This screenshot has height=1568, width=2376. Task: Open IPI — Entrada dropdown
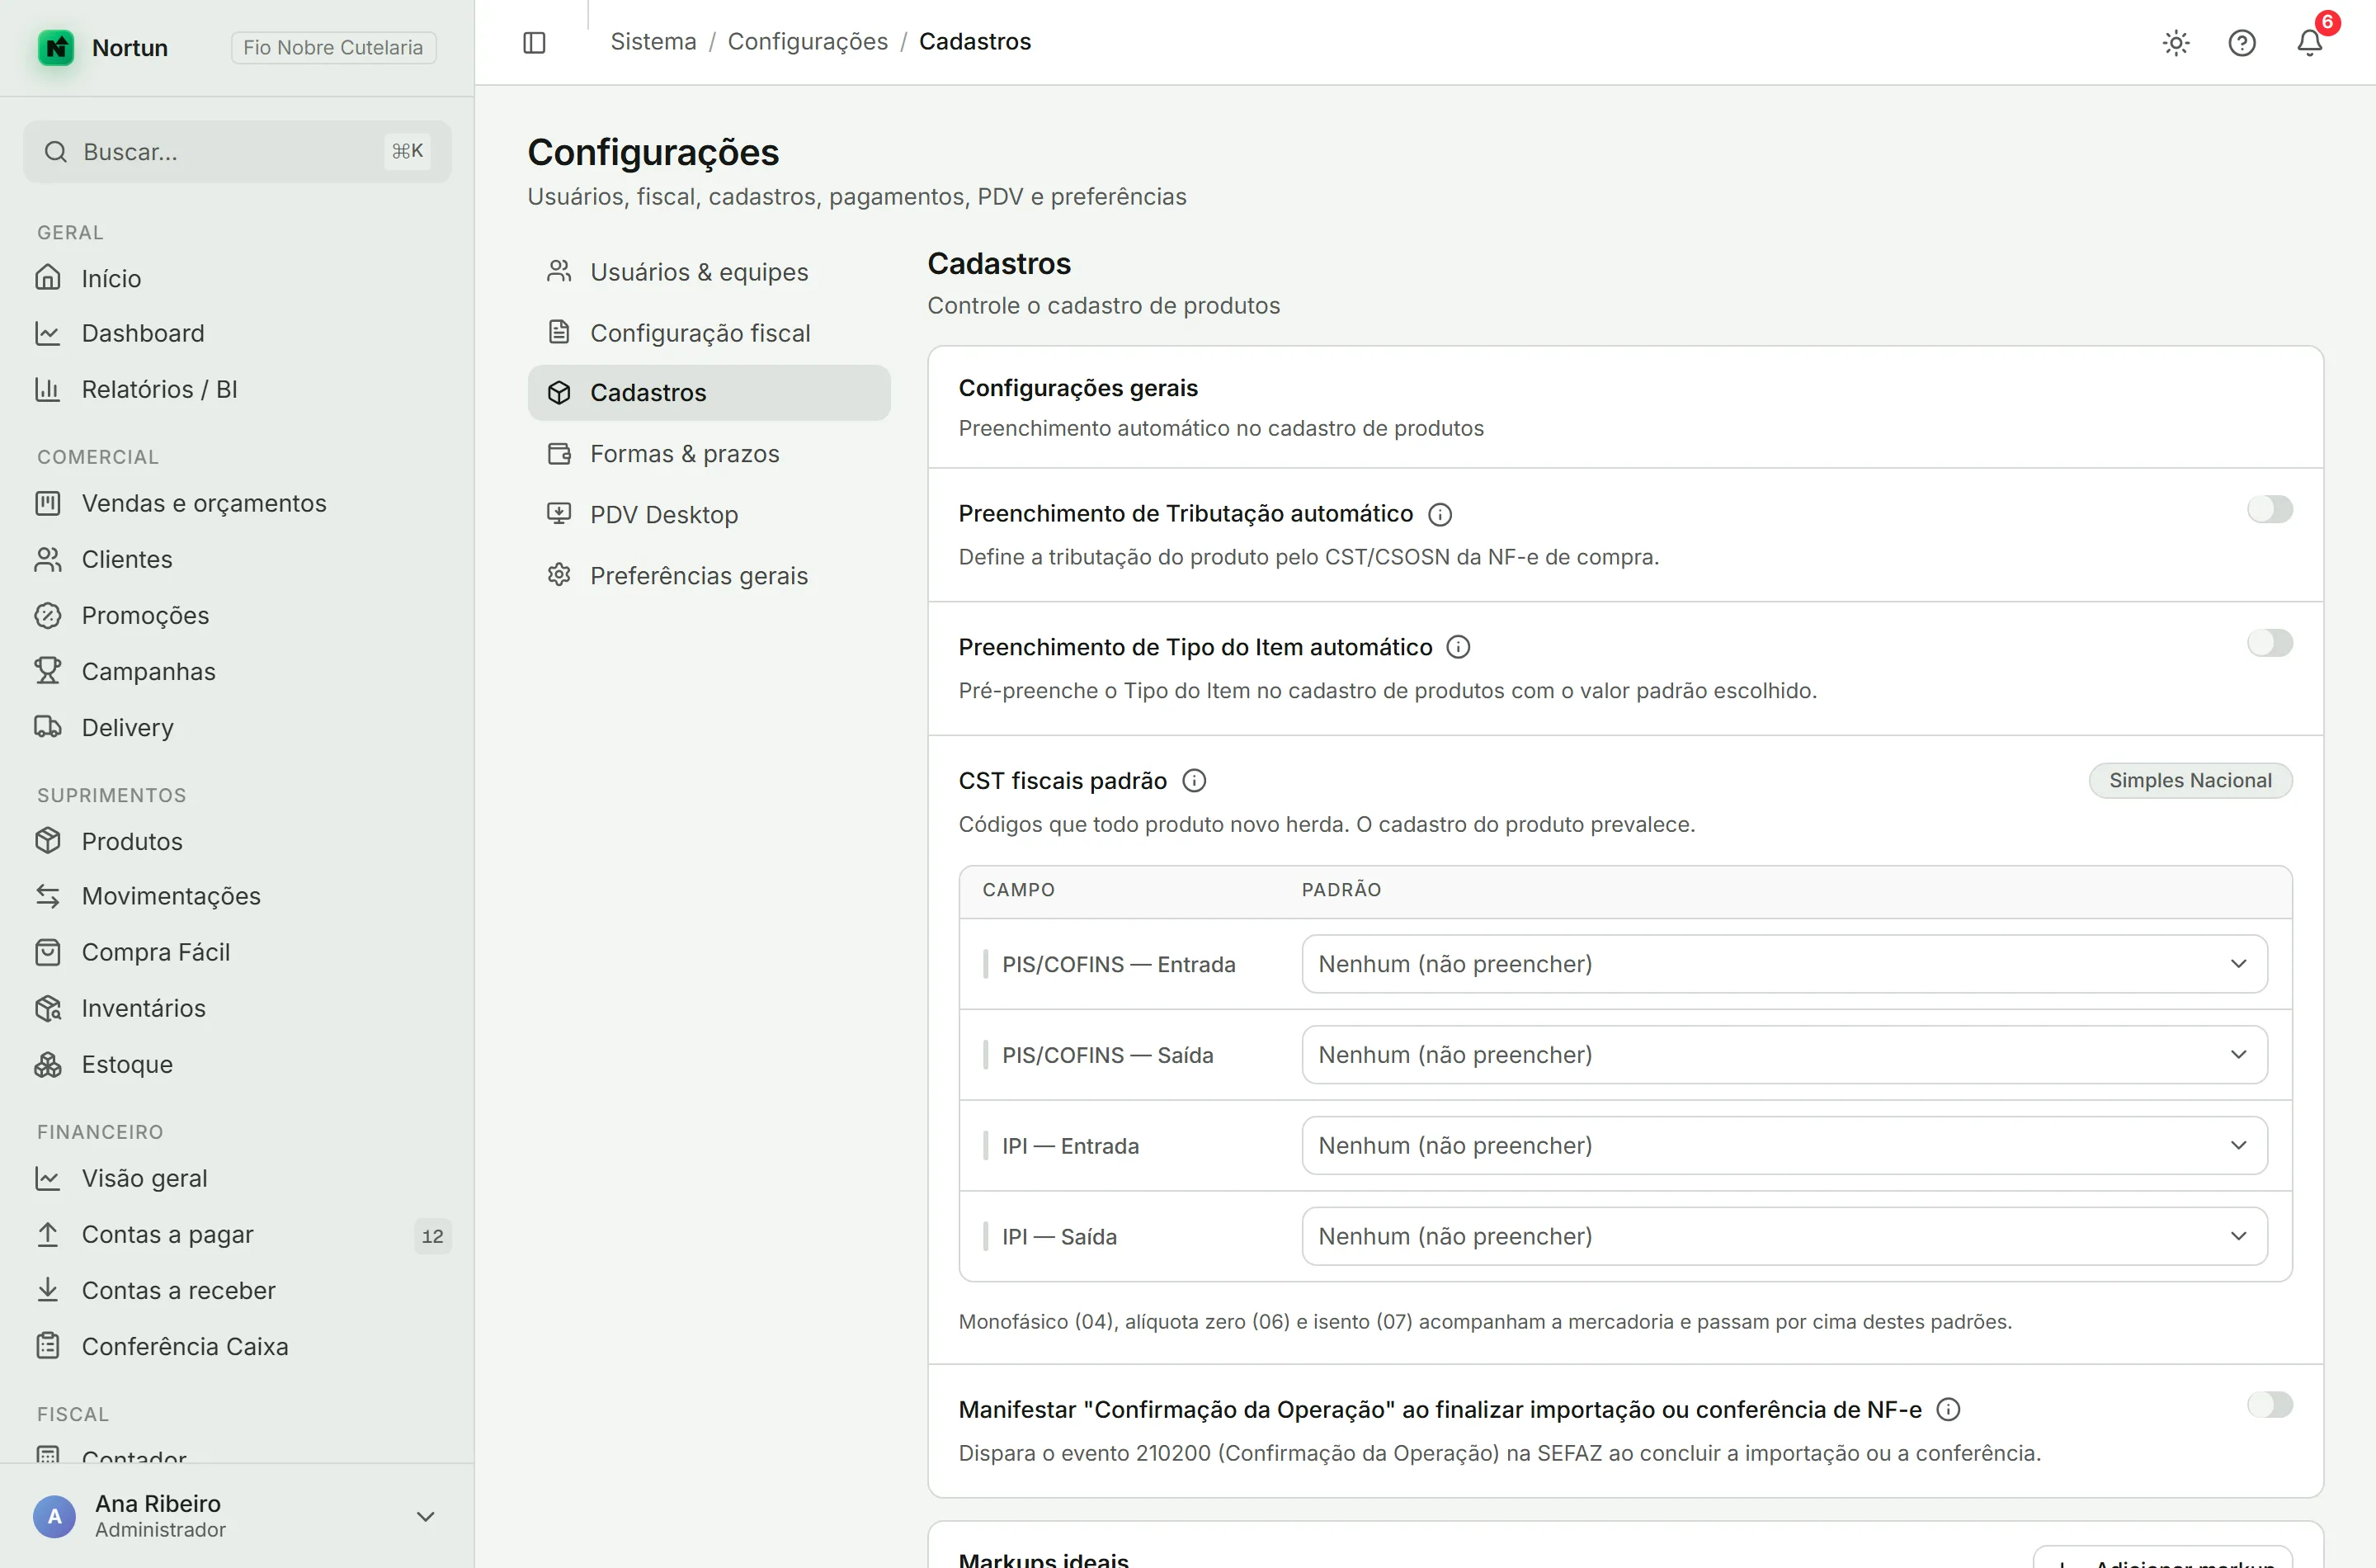pos(1784,1146)
